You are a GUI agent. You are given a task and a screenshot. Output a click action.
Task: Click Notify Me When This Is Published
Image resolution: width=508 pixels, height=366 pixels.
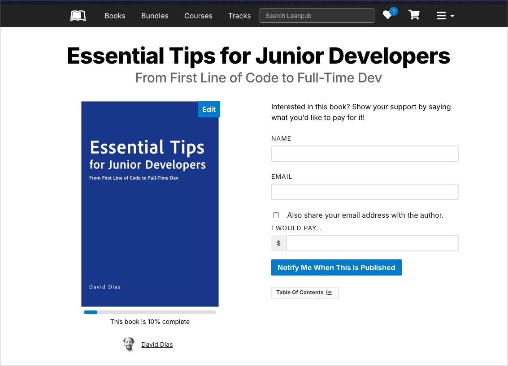tap(336, 267)
